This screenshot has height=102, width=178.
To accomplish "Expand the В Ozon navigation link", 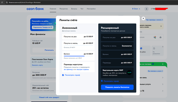I will click(136, 9).
